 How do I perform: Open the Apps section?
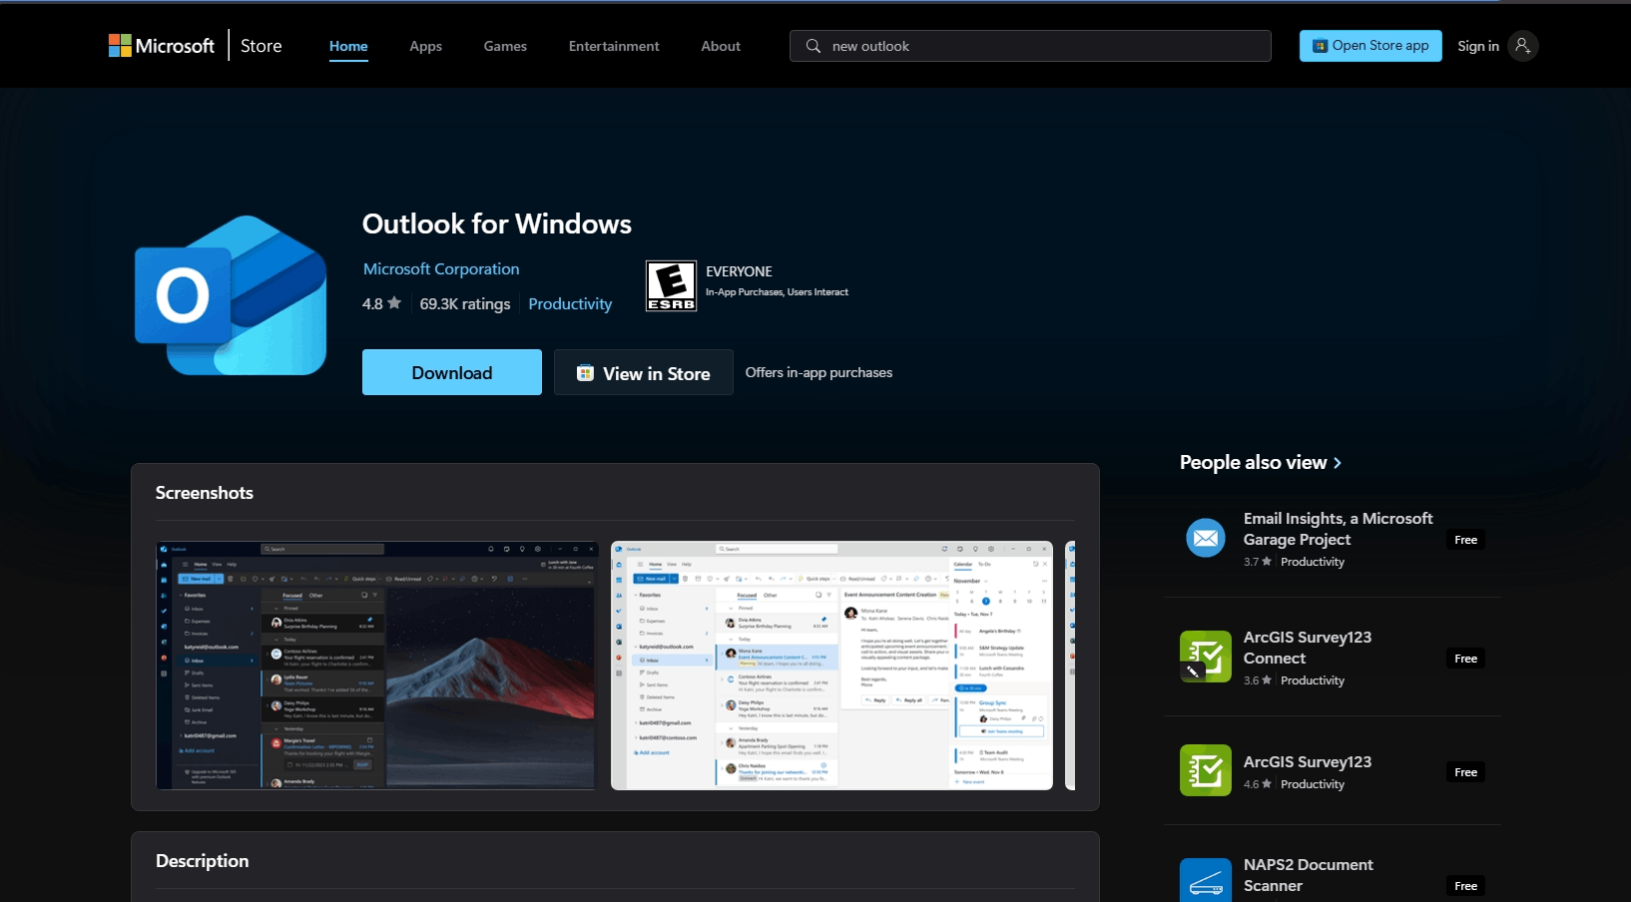tap(425, 46)
